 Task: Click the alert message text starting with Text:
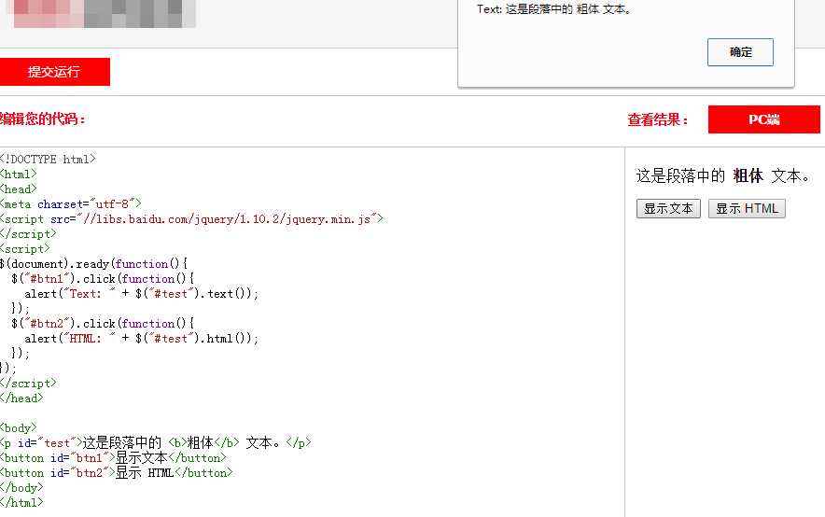coord(554,9)
